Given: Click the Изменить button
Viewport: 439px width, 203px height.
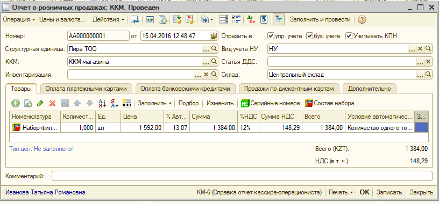Looking at the screenshot, I should tap(220, 103).
